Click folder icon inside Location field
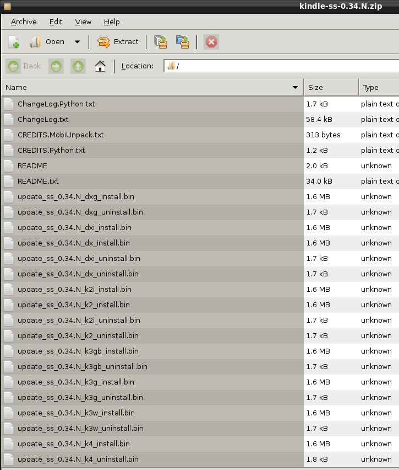399x470 pixels. click(171, 66)
